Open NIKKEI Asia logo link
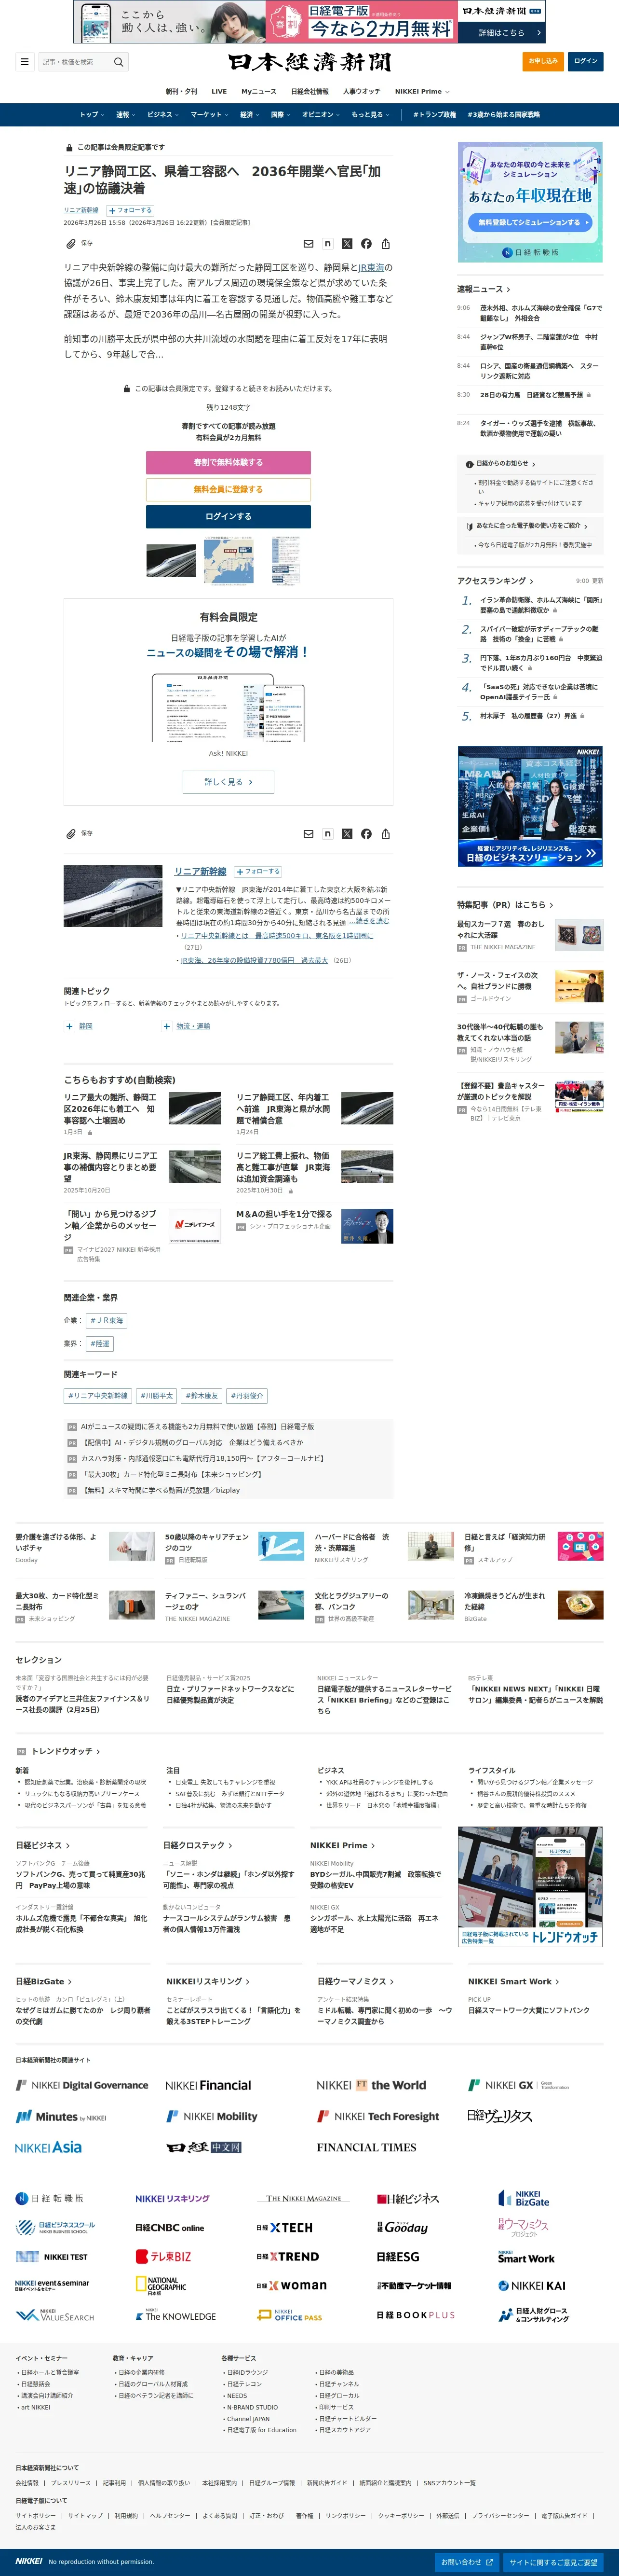Image resolution: width=619 pixels, height=2576 pixels. click(x=49, y=2147)
